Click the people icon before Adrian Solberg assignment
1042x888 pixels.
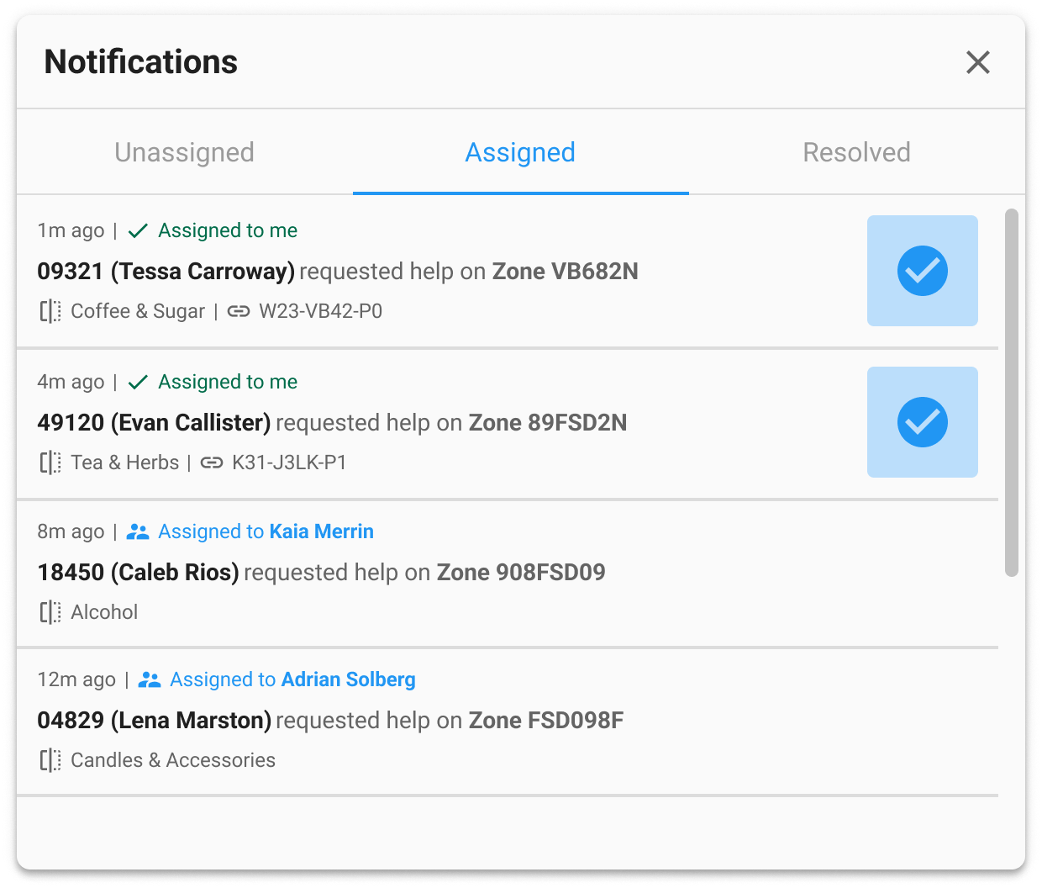click(x=150, y=679)
